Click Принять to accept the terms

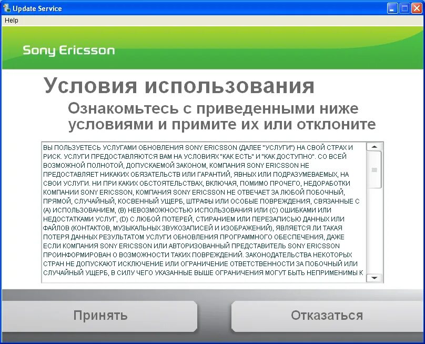(100, 316)
